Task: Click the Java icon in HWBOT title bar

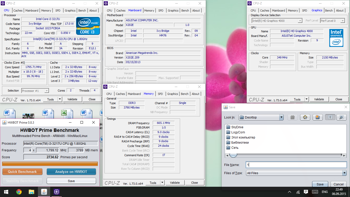Action: point(4,123)
